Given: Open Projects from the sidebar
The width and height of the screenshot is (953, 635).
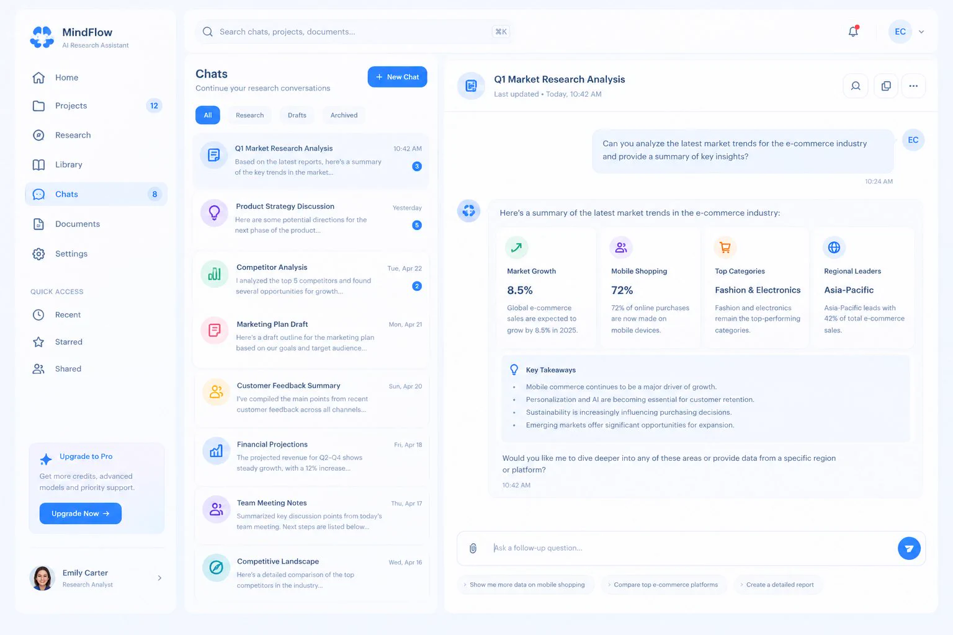Looking at the screenshot, I should (x=96, y=106).
